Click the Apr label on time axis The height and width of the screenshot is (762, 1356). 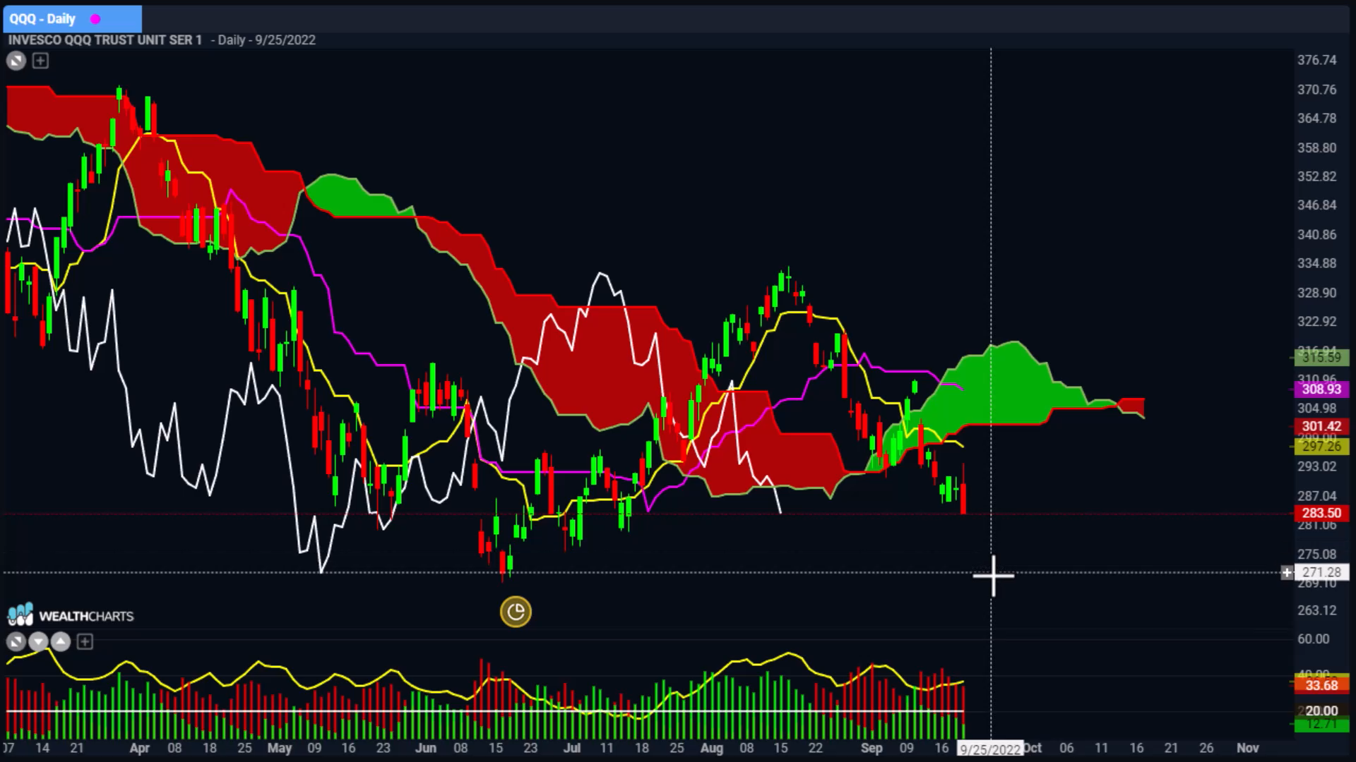(x=139, y=749)
